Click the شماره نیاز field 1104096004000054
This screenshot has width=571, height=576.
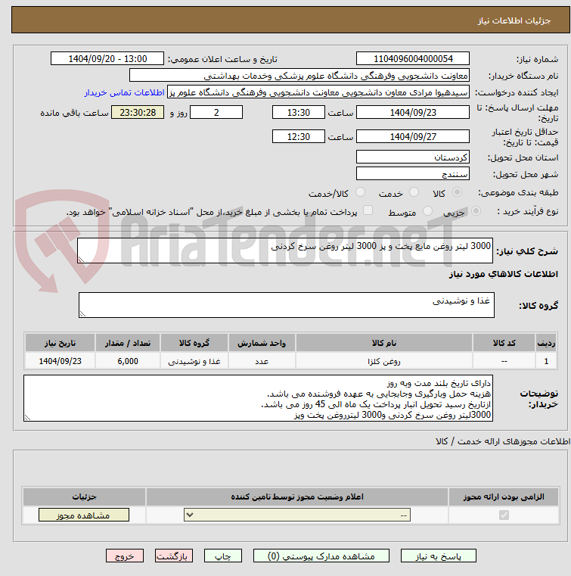tap(413, 59)
